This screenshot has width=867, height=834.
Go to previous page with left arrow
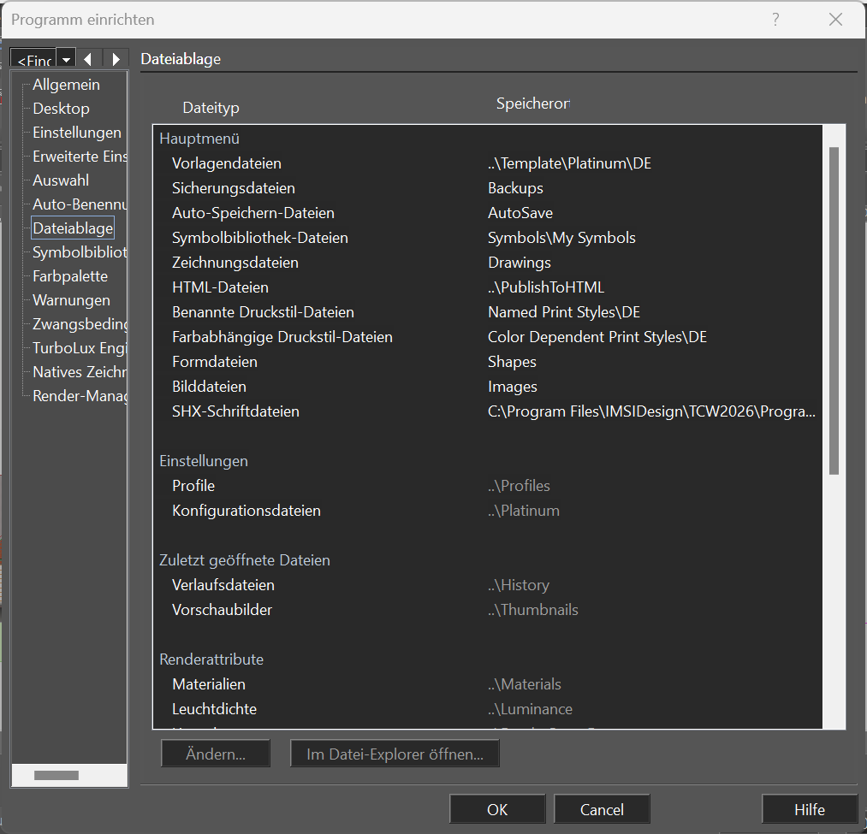click(88, 58)
